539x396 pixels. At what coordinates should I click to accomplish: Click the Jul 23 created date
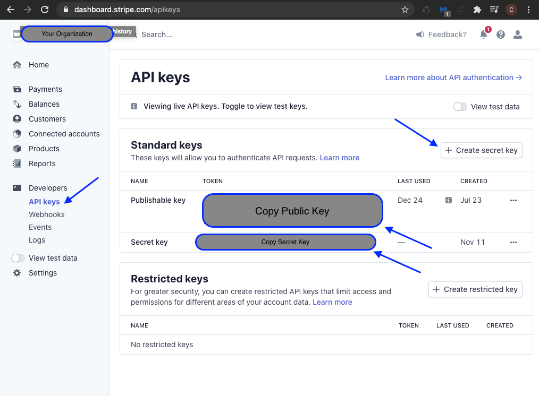click(x=471, y=201)
